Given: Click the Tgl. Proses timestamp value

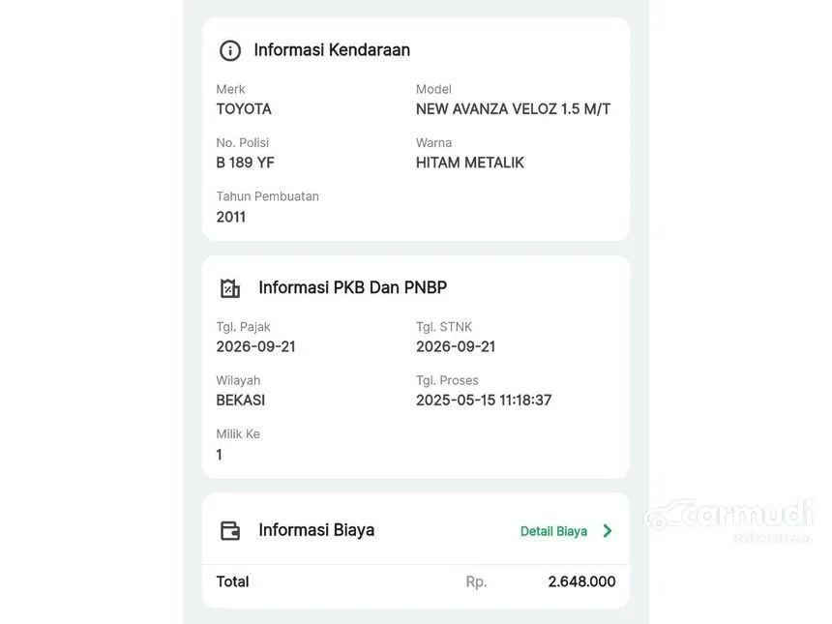Looking at the screenshot, I should tap(484, 401).
